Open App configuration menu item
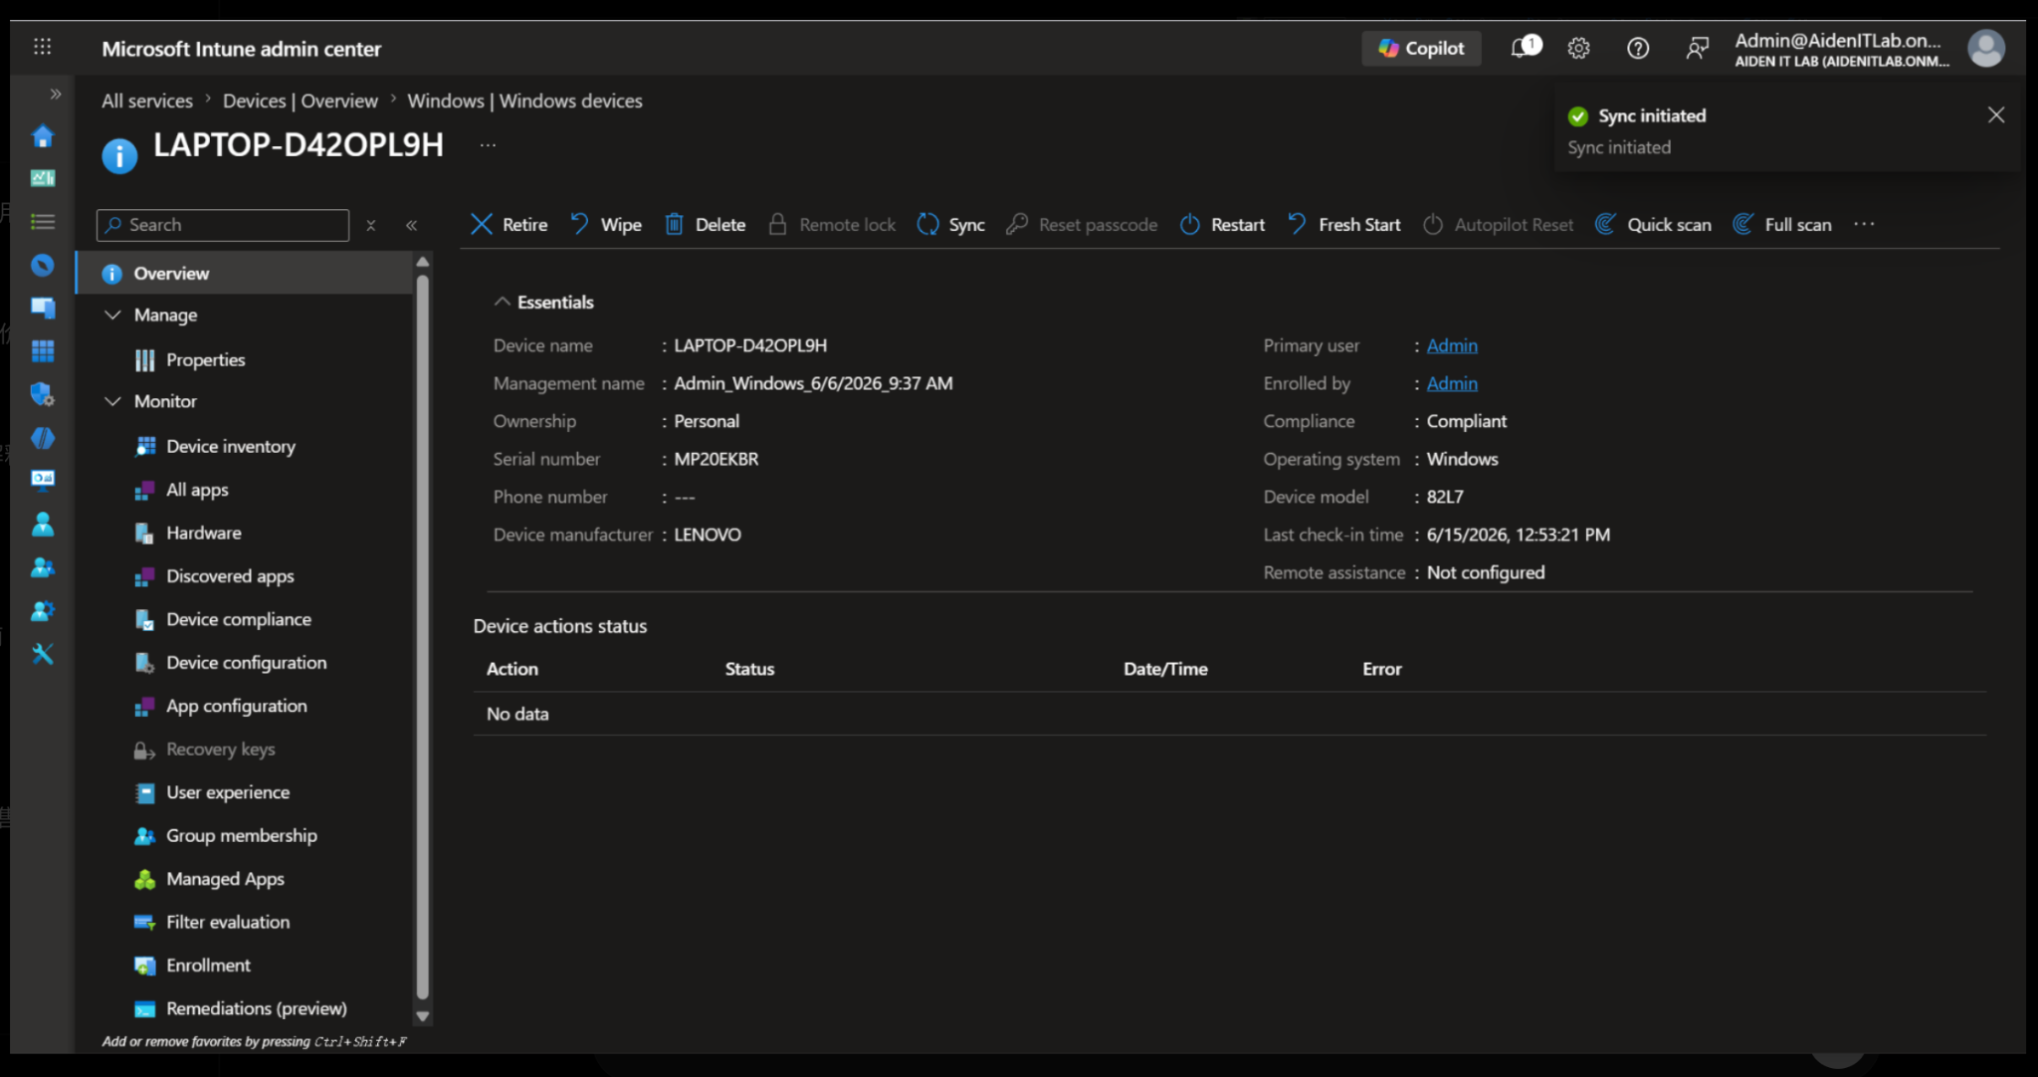Screen dimensions: 2038x1077 236,706
